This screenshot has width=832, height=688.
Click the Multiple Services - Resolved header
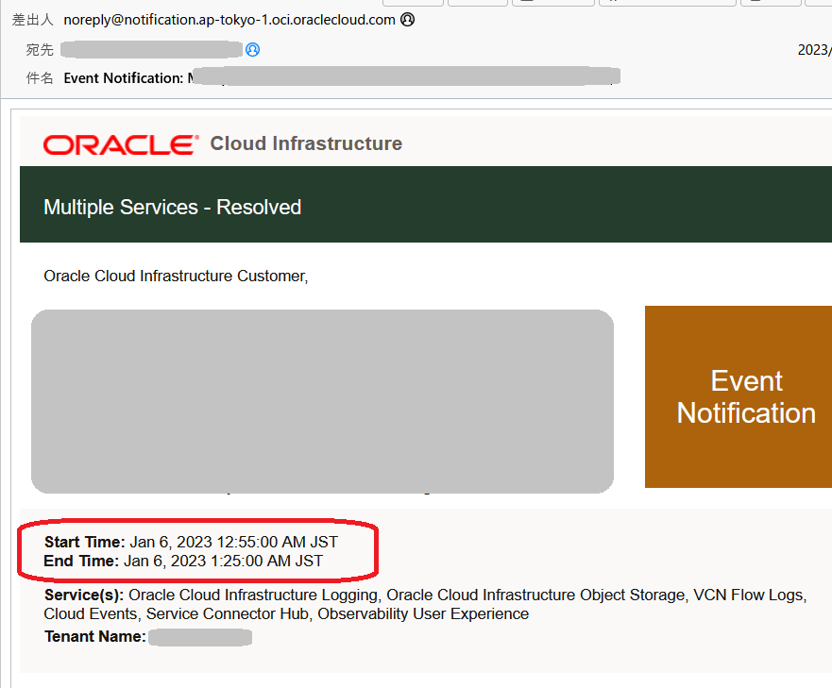[172, 207]
